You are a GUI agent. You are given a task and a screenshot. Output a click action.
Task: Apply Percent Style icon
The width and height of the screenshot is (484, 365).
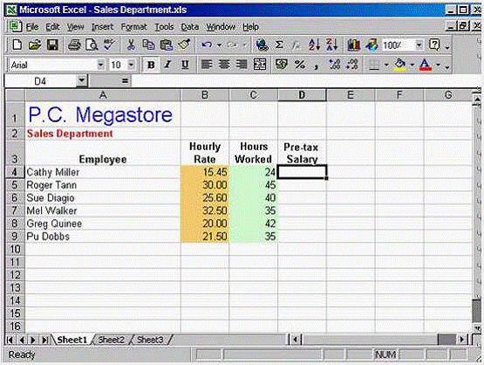(x=299, y=65)
